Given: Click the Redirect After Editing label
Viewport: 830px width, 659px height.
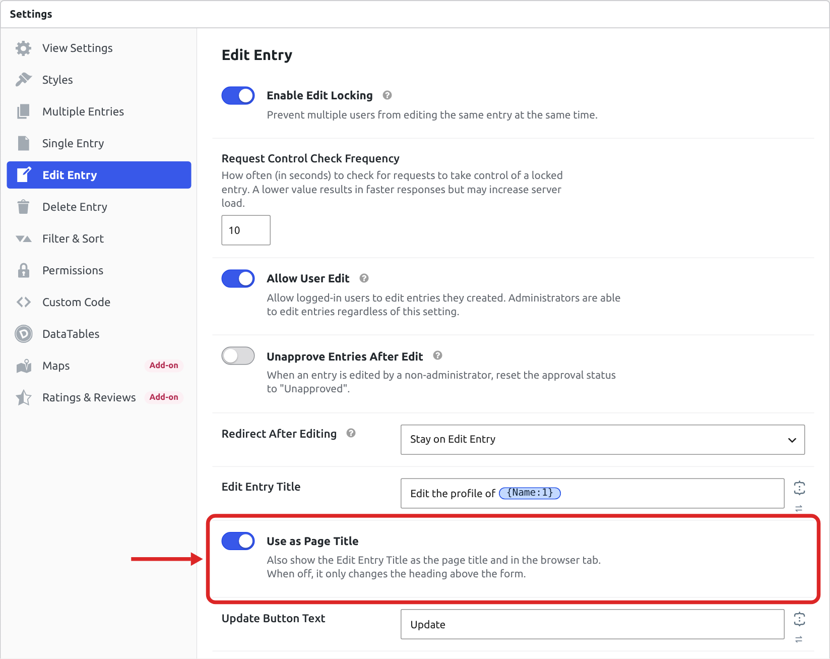Looking at the screenshot, I should [x=279, y=434].
